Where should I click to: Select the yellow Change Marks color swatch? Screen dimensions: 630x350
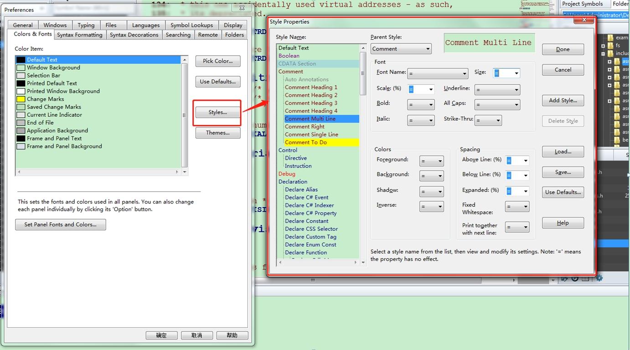point(21,99)
